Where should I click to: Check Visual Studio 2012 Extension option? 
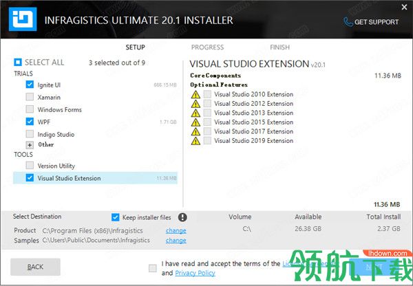tap(207, 103)
